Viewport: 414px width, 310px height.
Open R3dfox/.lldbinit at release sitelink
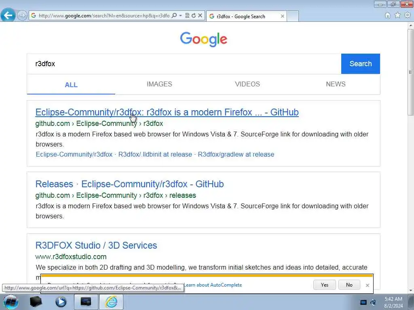pos(155,155)
